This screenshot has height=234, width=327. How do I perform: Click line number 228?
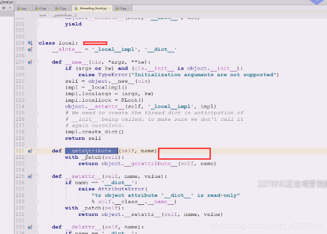click(x=20, y=195)
